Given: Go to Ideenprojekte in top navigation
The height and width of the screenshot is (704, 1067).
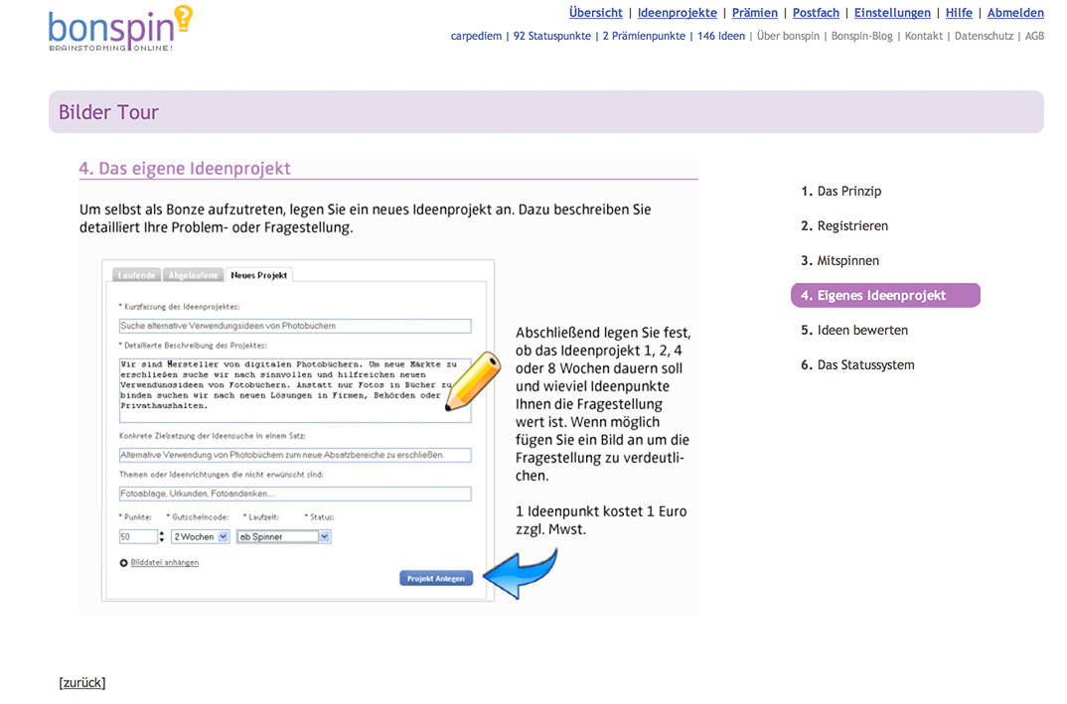Looking at the screenshot, I should pyautogui.click(x=677, y=13).
